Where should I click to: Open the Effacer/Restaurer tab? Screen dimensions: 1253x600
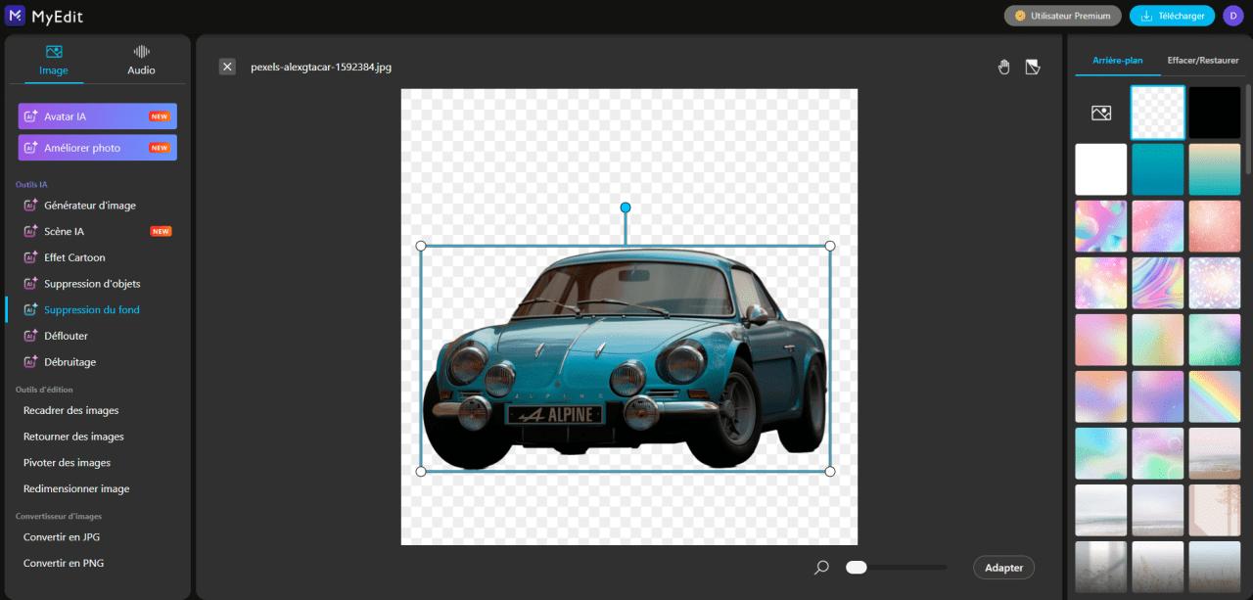(1202, 60)
